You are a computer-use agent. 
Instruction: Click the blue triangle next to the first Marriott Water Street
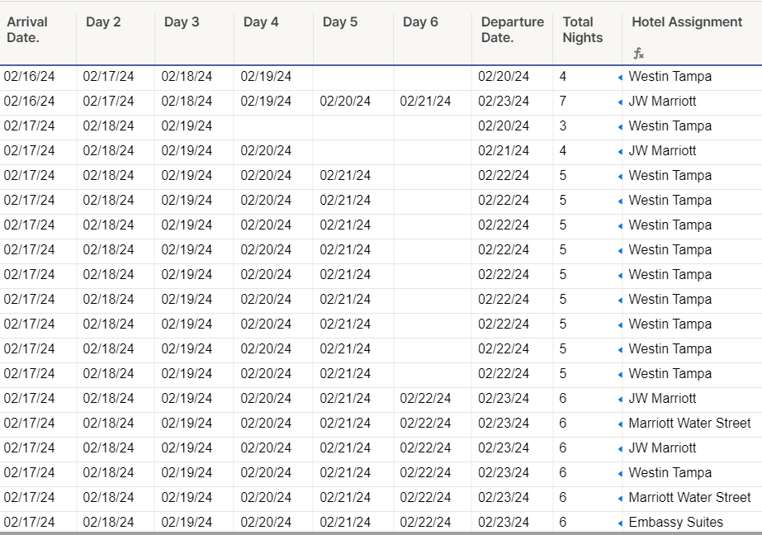tap(620, 423)
